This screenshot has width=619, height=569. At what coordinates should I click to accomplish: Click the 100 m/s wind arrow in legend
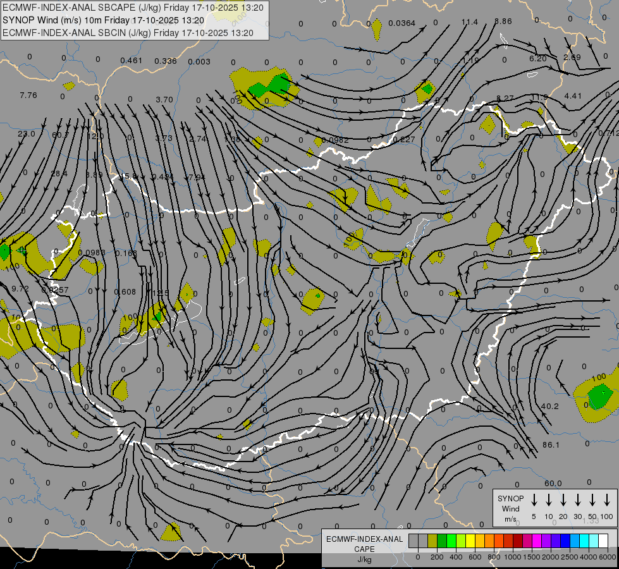(607, 500)
